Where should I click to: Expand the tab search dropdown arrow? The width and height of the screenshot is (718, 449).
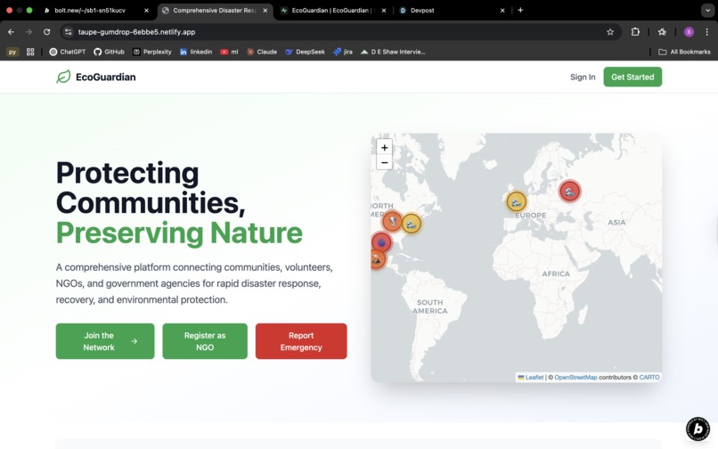point(707,10)
